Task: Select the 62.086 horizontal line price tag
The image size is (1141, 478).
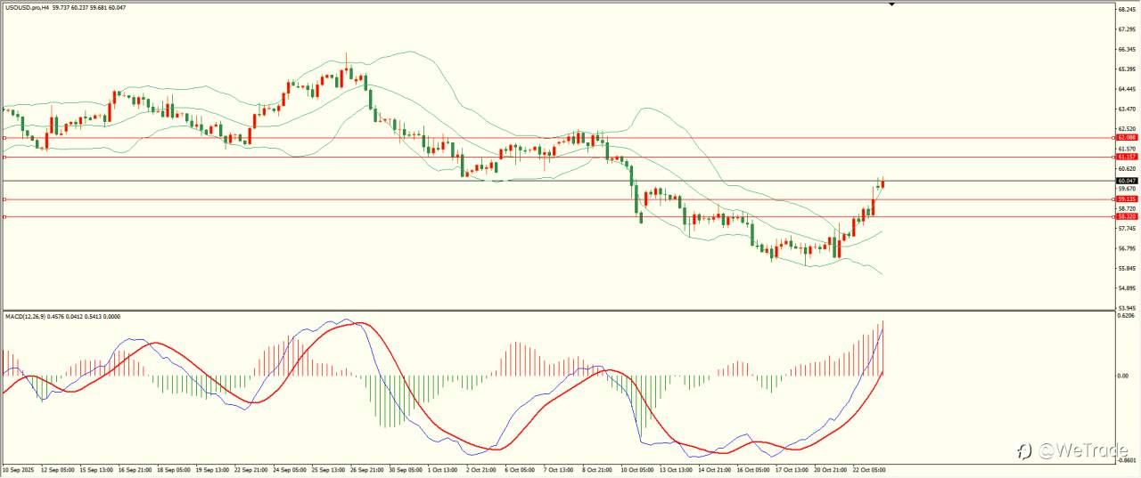Action: (1127, 138)
